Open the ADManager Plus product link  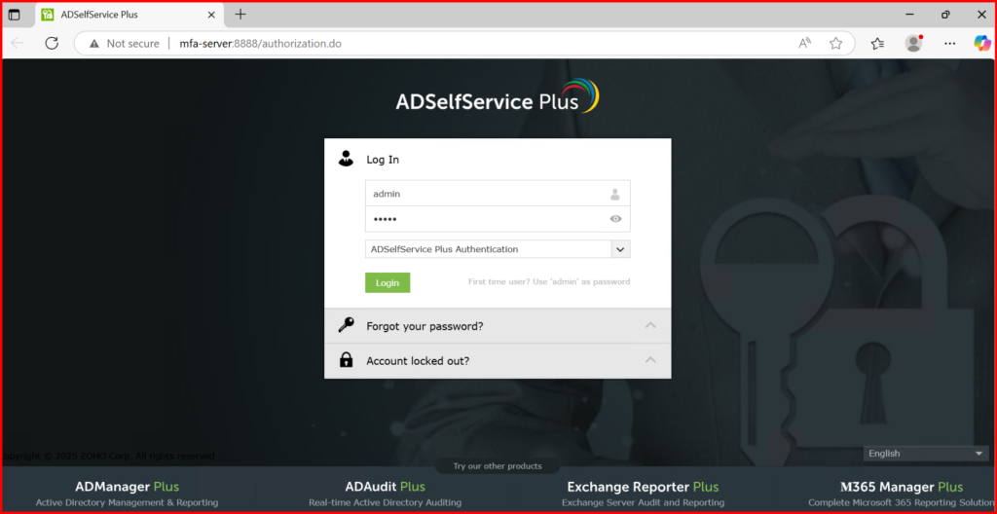(127, 487)
